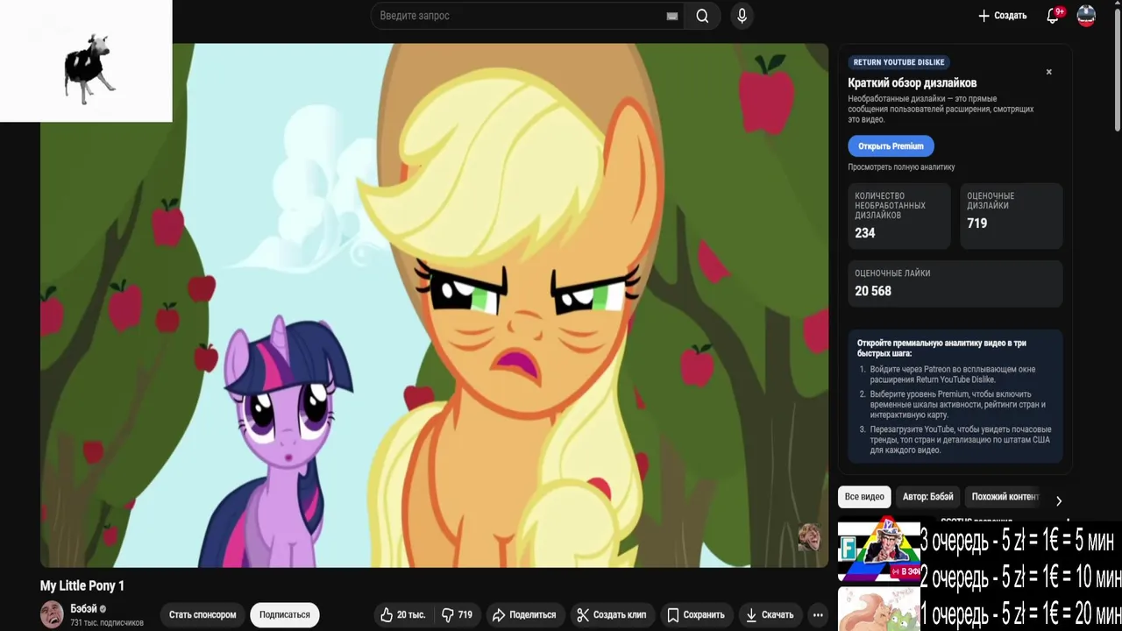Select the Автор: Бэбэй chip
1122x631 pixels.
[928, 497]
